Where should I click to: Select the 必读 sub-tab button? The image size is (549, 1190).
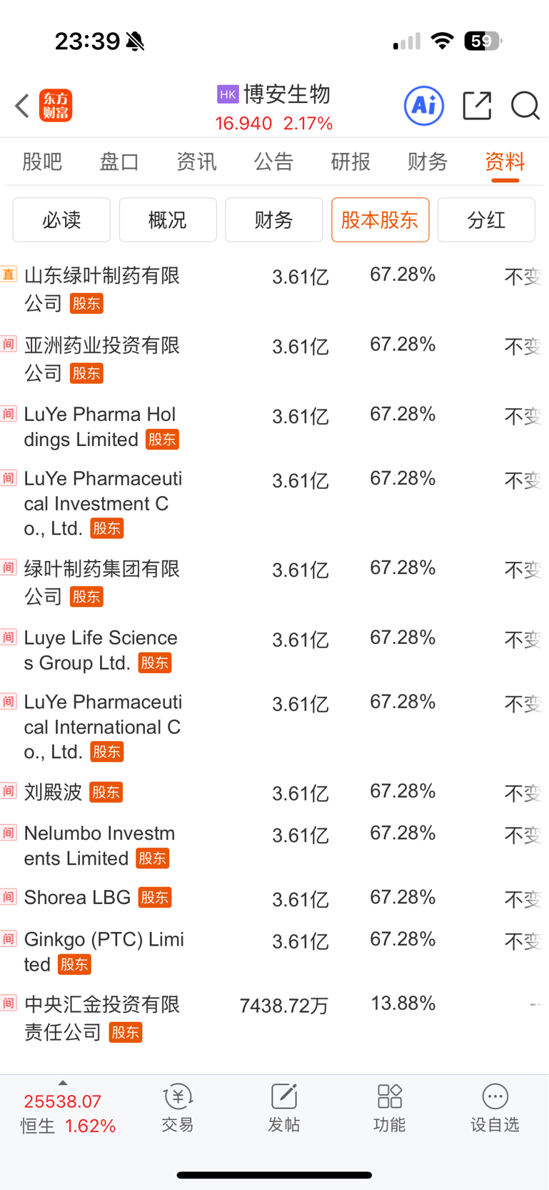61,220
